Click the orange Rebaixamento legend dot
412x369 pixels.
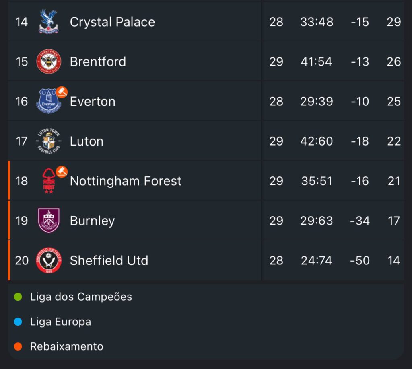[x=18, y=346]
